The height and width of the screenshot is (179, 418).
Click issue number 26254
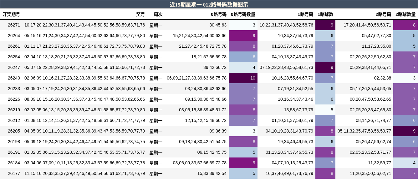14,57
